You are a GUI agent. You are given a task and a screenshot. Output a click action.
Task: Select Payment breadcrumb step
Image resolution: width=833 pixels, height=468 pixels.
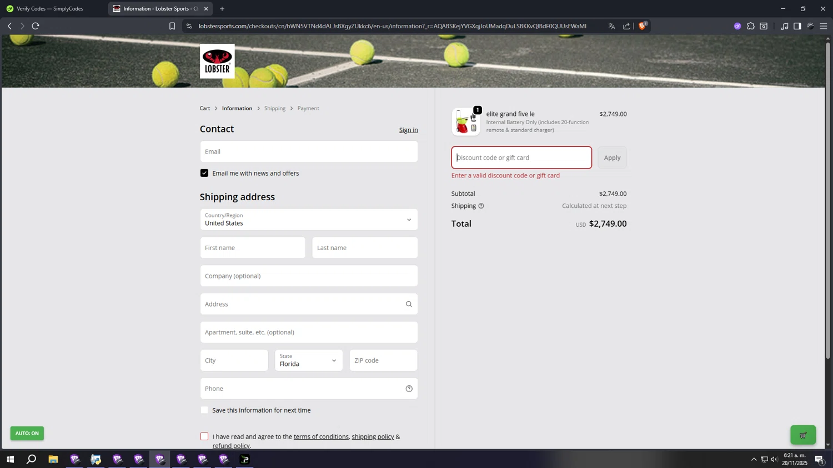click(308, 108)
